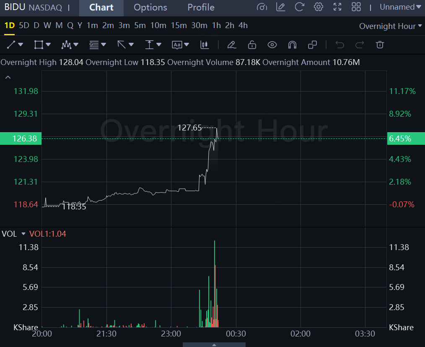Select the 2h interval

click(x=230, y=26)
